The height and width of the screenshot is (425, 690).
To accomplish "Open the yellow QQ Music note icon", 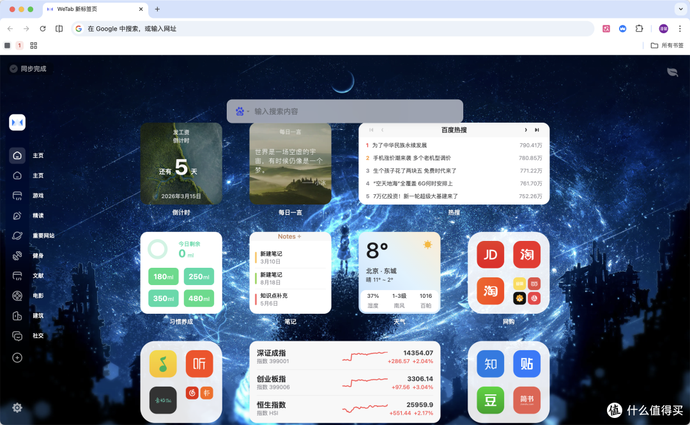I will (163, 364).
